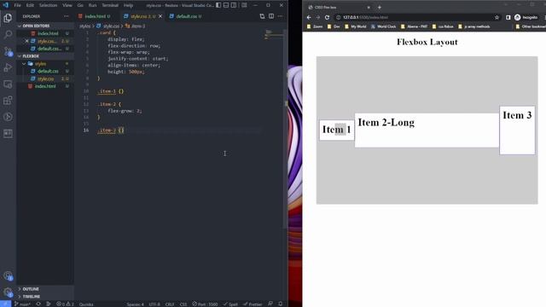Open changes icon in the editor title bar
This screenshot has width=546, height=307.
click(x=262, y=16)
